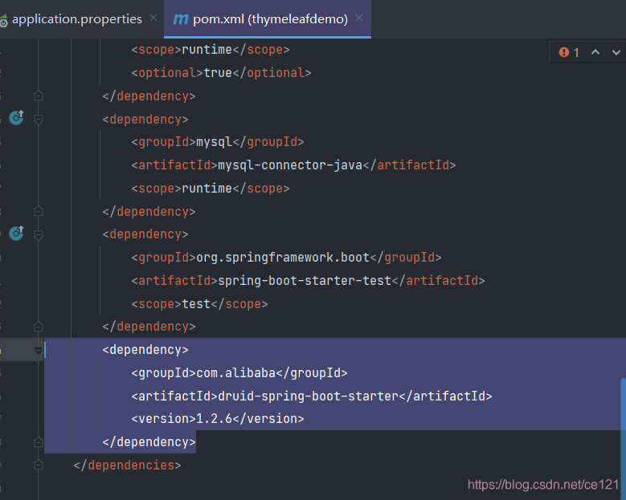Go to previous highlighted error arrow
Screen dimensions: 626x500
(595, 52)
